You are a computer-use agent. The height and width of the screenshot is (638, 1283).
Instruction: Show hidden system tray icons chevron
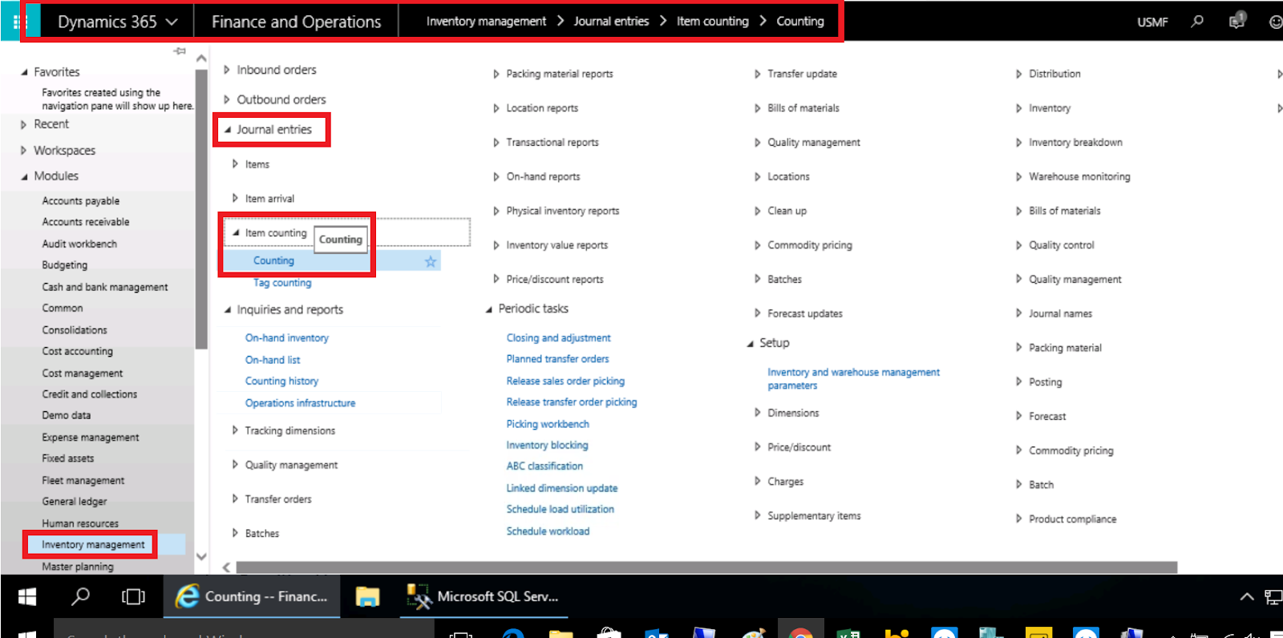[1247, 596]
